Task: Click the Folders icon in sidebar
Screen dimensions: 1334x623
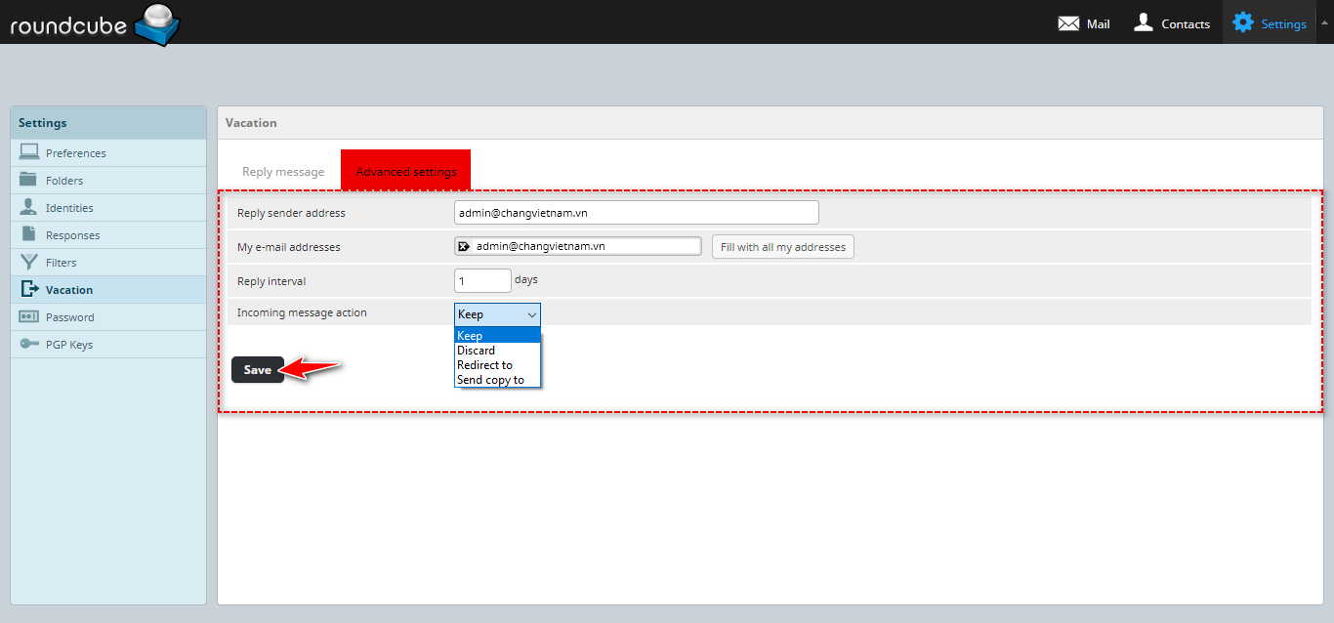Action: pos(29,180)
